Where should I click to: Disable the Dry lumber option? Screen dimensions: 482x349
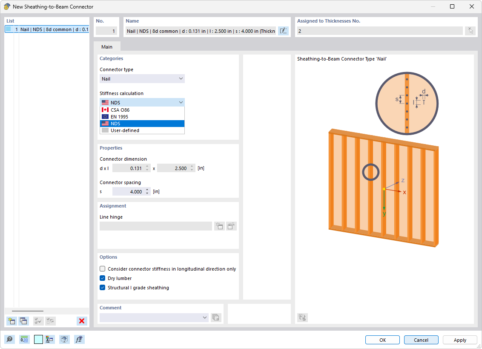(x=102, y=278)
